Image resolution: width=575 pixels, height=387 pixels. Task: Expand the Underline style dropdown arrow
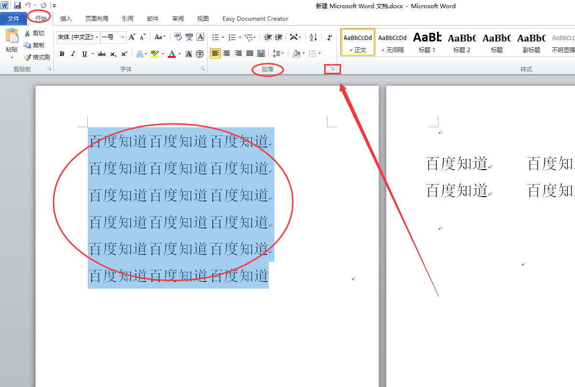93,54
